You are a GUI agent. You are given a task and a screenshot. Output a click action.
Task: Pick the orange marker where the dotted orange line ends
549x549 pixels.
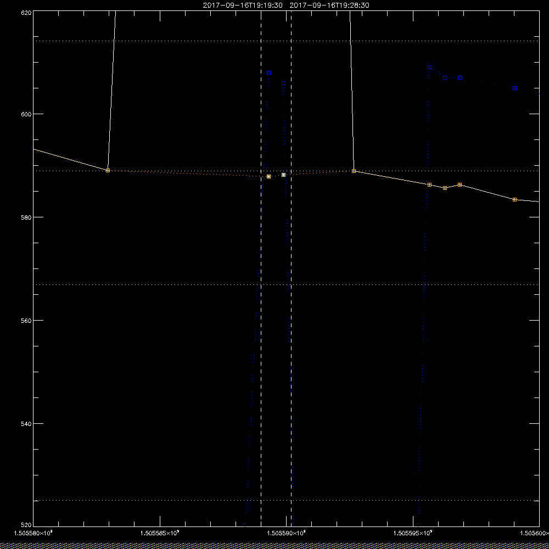[x=354, y=171]
